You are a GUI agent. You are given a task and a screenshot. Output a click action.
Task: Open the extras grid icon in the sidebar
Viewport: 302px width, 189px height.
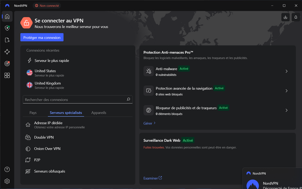coord(7,75)
